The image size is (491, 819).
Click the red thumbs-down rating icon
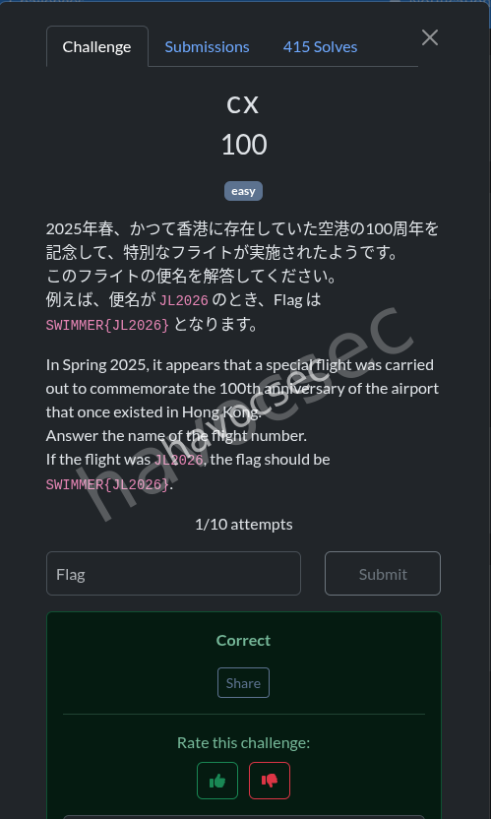(270, 781)
